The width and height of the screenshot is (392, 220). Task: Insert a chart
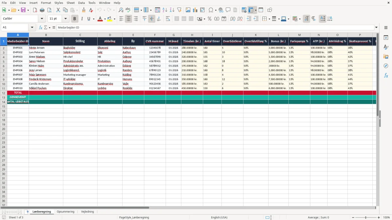[x=195, y=10]
